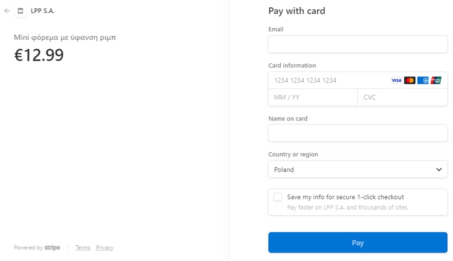Click the American Express logo
453x261 pixels.
tap(423, 80)
